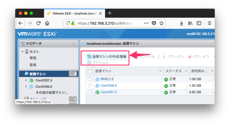
Task: Select CentOS7.3 navigator tree item
Action: coord(44,80)
